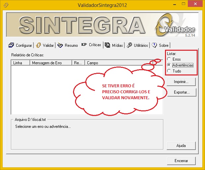205x170 pixels.
Task: Close the validator with Encerrar button
Action: coord(181,161)
